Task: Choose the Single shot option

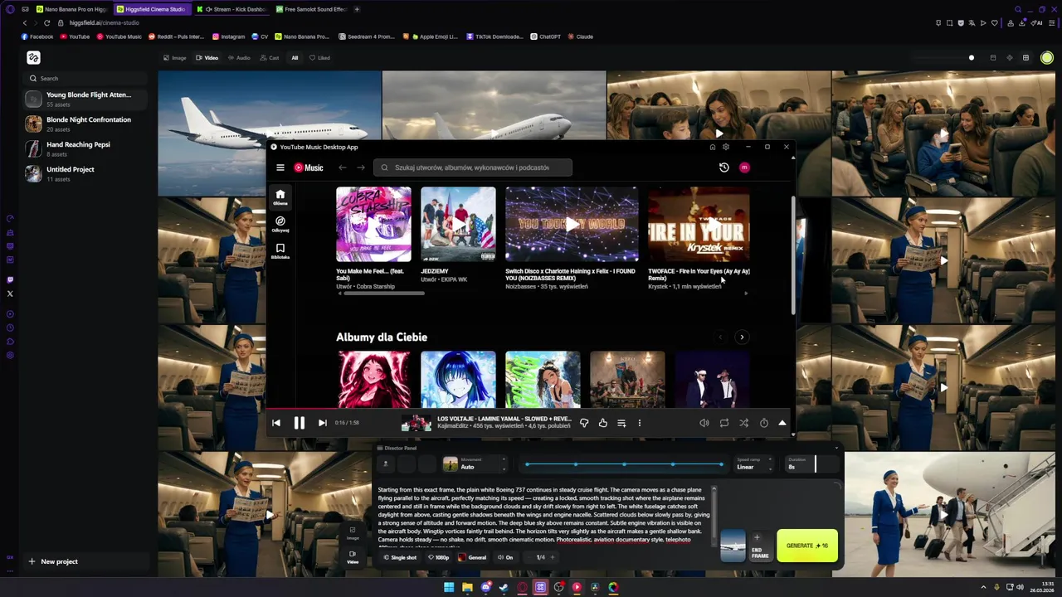Action: (401, 557)
